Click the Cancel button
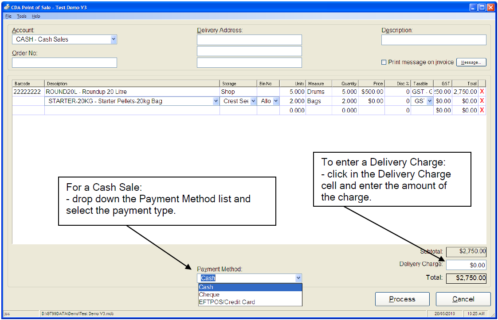This screenshot has height=320, width=498. pos(463,299)
